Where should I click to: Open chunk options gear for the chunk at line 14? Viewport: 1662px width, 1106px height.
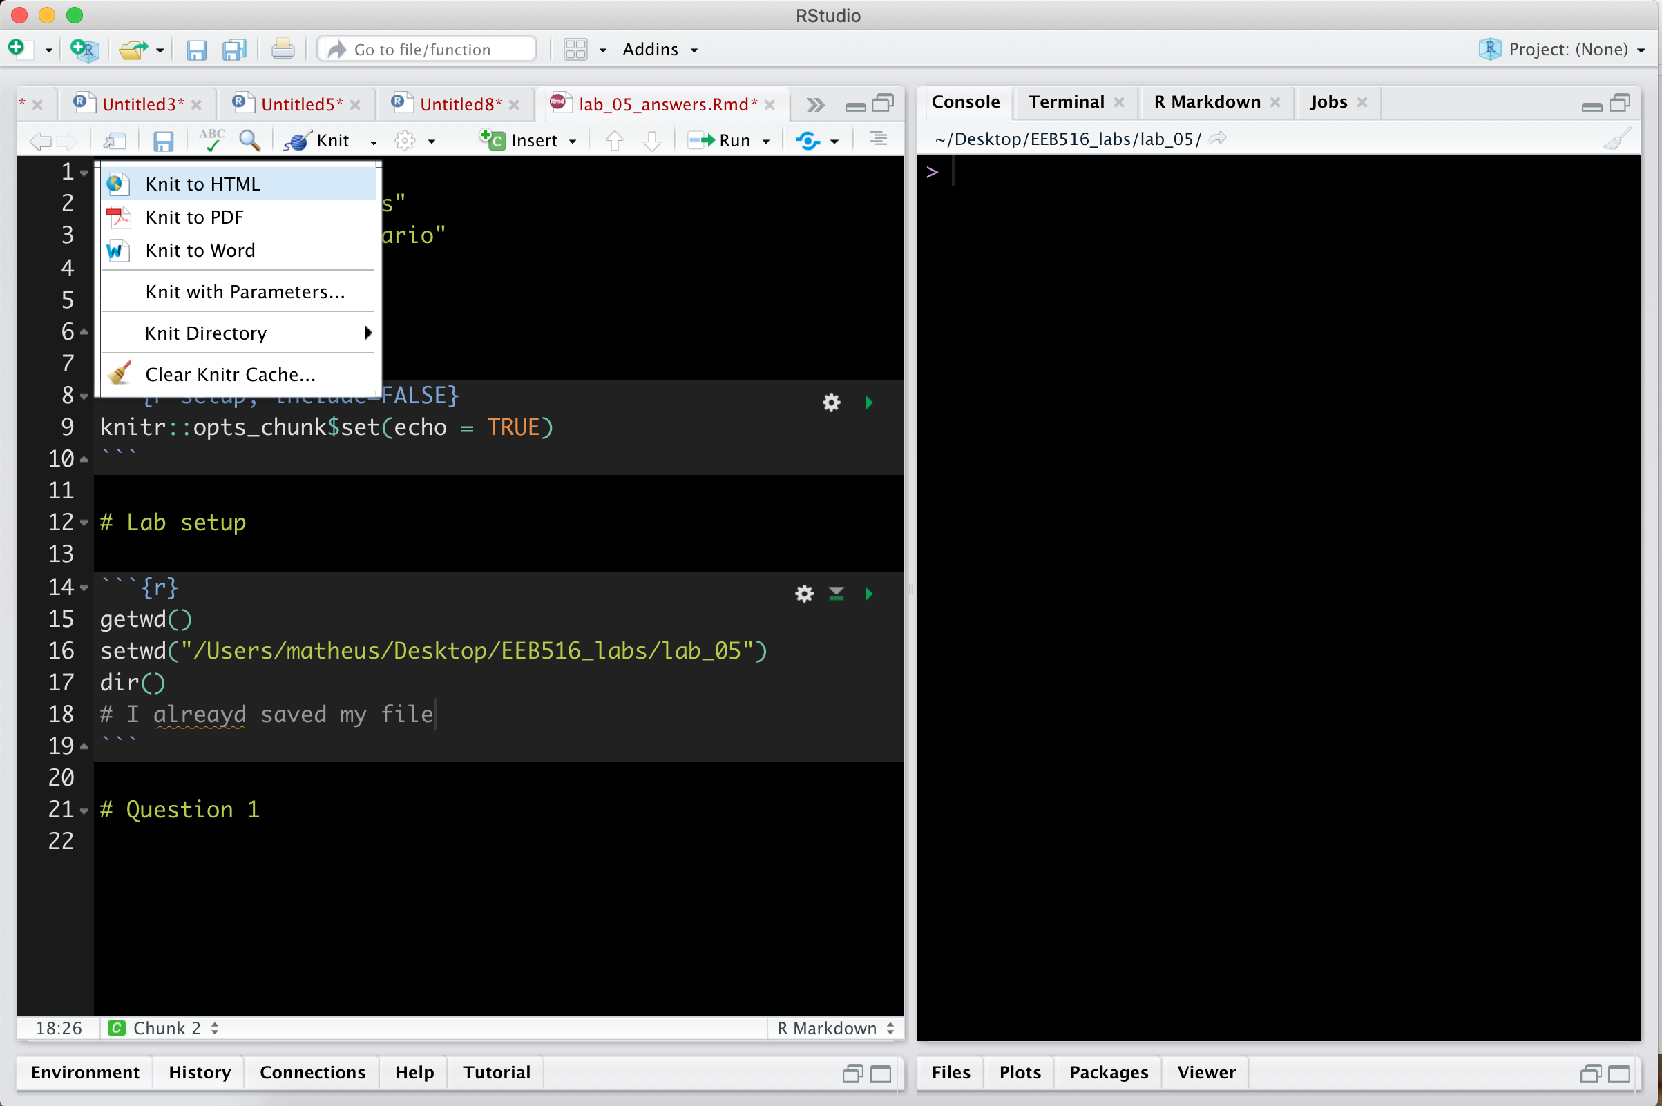pos(804,594)
